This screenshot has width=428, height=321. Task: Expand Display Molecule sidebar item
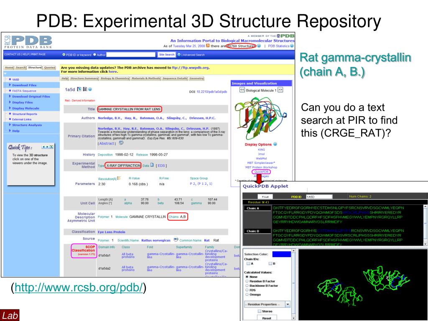tap(25, 108)
